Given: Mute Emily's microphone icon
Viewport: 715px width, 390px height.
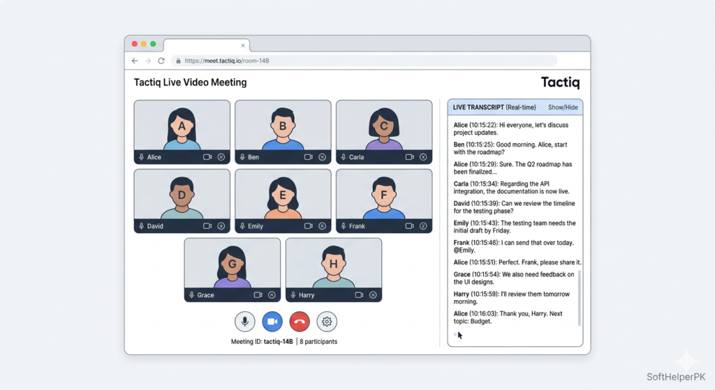Looking at the screenshot, I should (242, 226).
